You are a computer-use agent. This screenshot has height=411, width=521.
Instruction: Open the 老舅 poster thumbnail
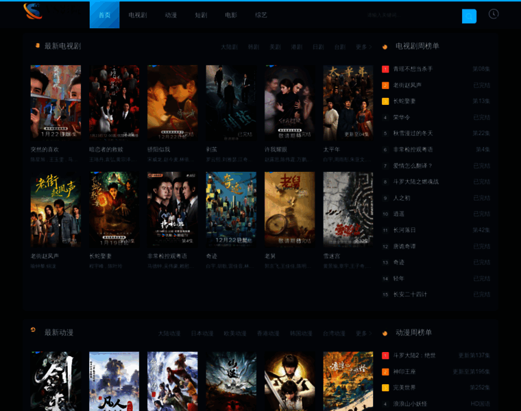click(x=290, y=209)
